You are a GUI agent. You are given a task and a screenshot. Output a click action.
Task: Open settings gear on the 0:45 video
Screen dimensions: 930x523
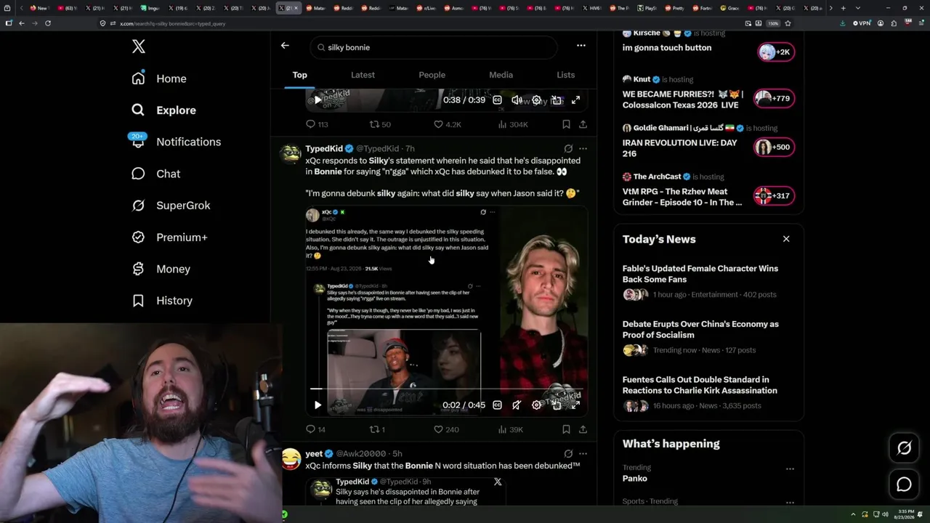tap(536, 405)
